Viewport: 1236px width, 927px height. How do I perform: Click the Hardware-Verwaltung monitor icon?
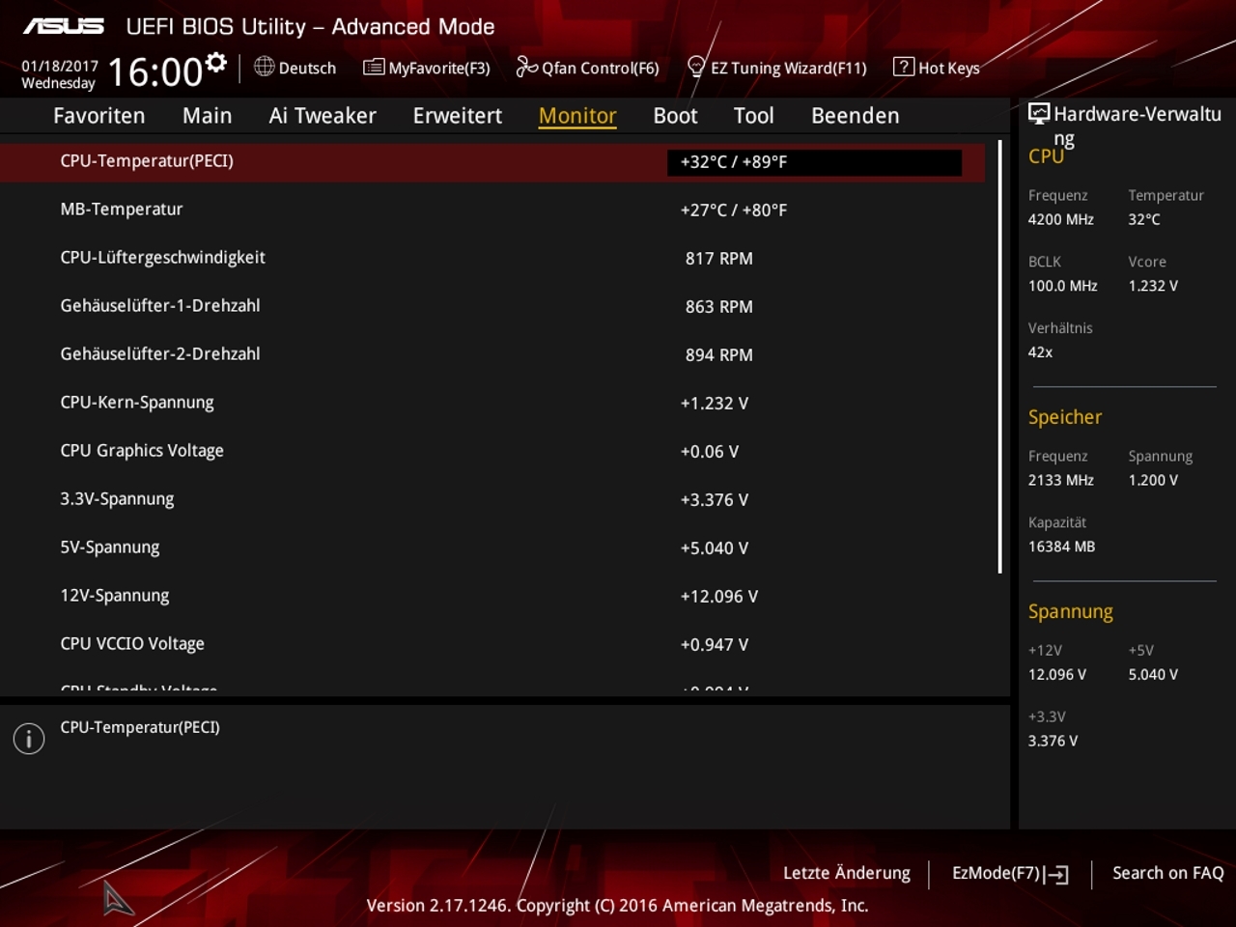(x=1039, y=114)
